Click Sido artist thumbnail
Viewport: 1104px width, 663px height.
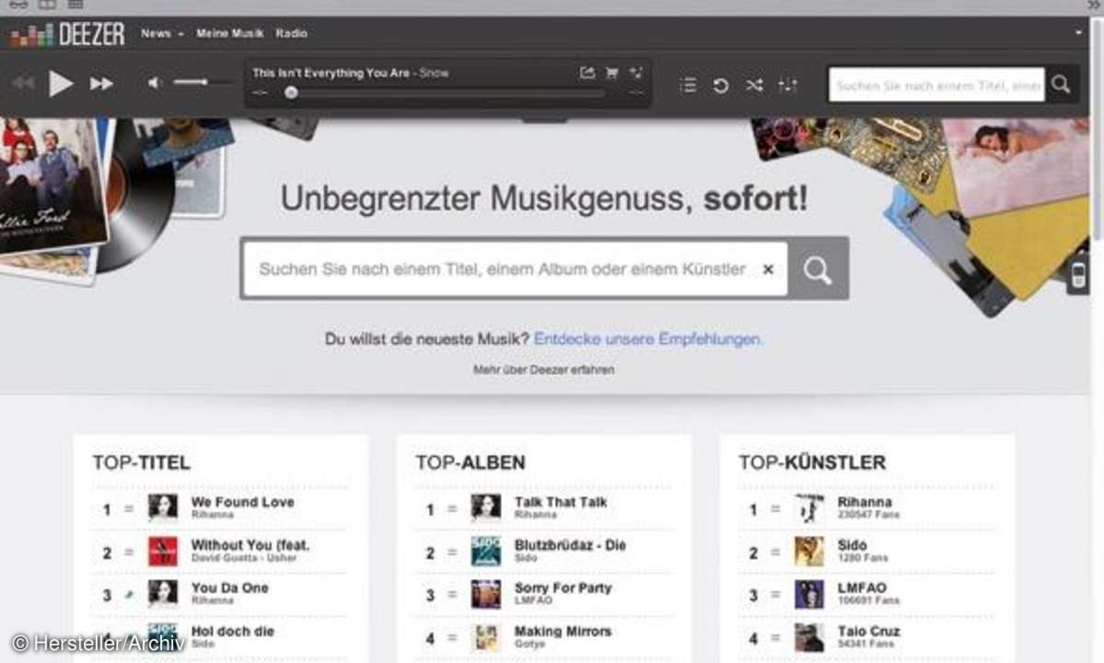pos(809,551)
